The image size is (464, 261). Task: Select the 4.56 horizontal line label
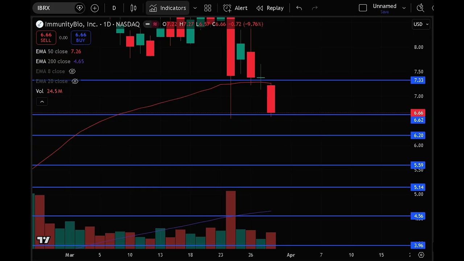point(418,216)
